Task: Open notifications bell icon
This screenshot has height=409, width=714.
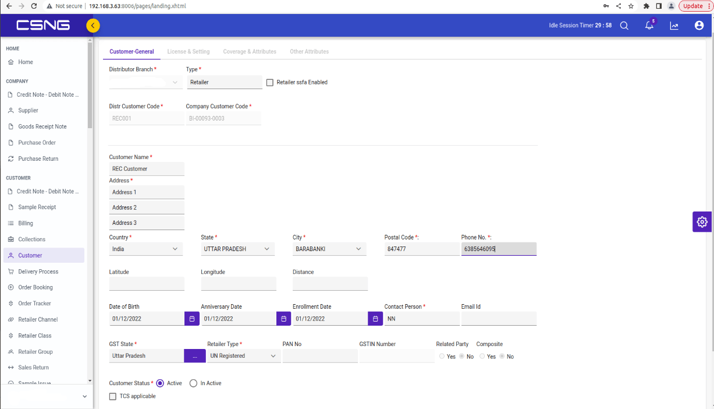Action: (649, 26)
